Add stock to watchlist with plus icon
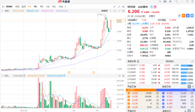The width and height of the screenshot is (195, 112). (x=192, y=16)
